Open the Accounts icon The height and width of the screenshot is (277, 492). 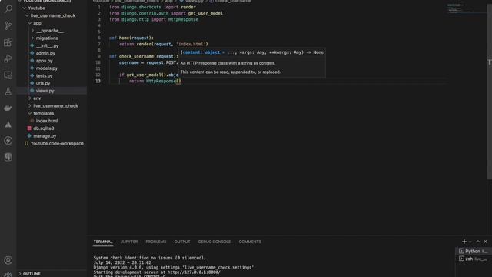click(8, 260)
